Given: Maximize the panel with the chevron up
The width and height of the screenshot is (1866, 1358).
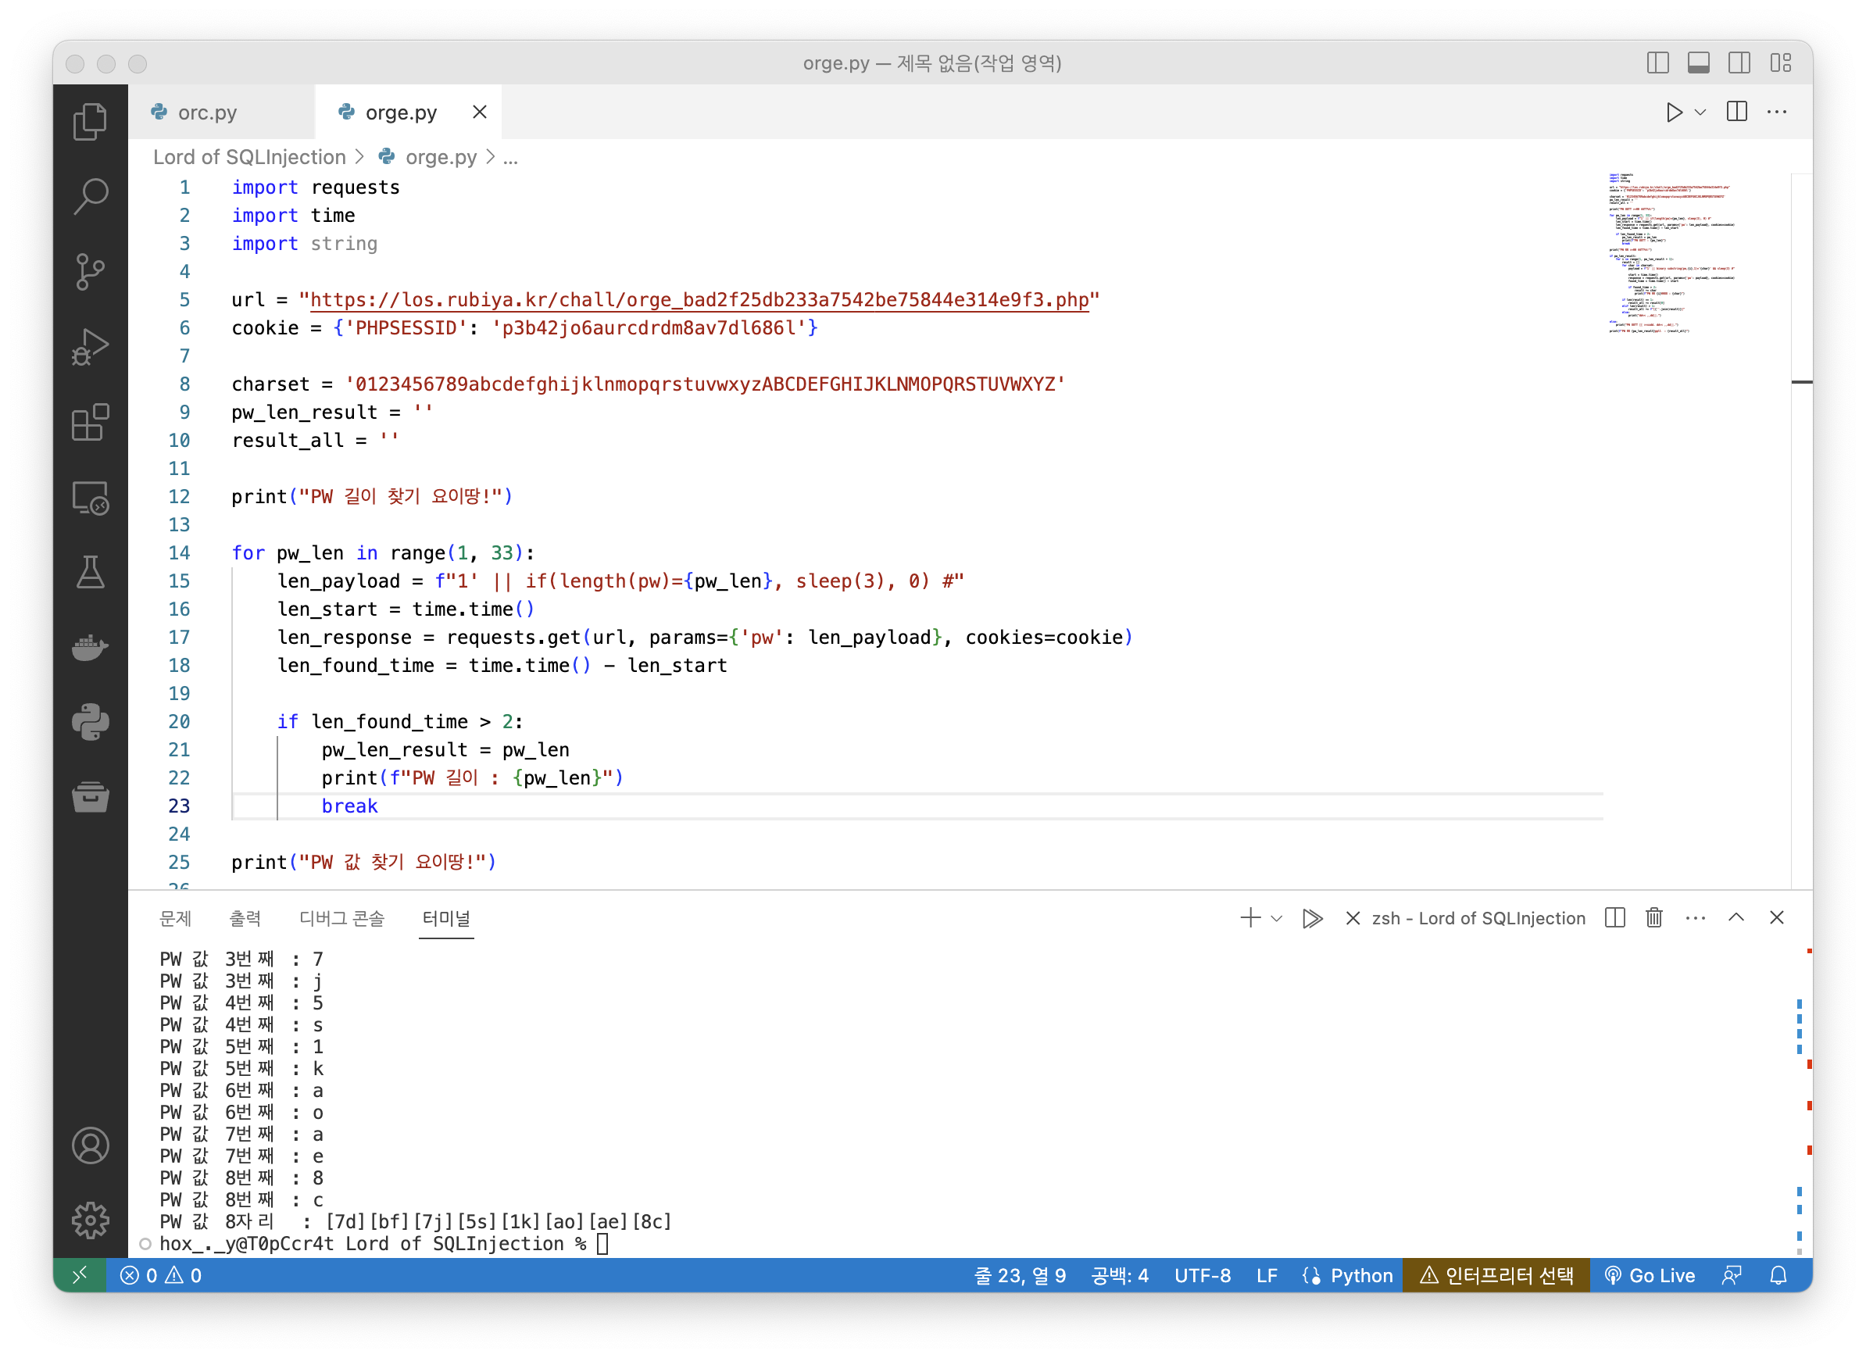Looking at the screenshot, I should point(1736,918).
